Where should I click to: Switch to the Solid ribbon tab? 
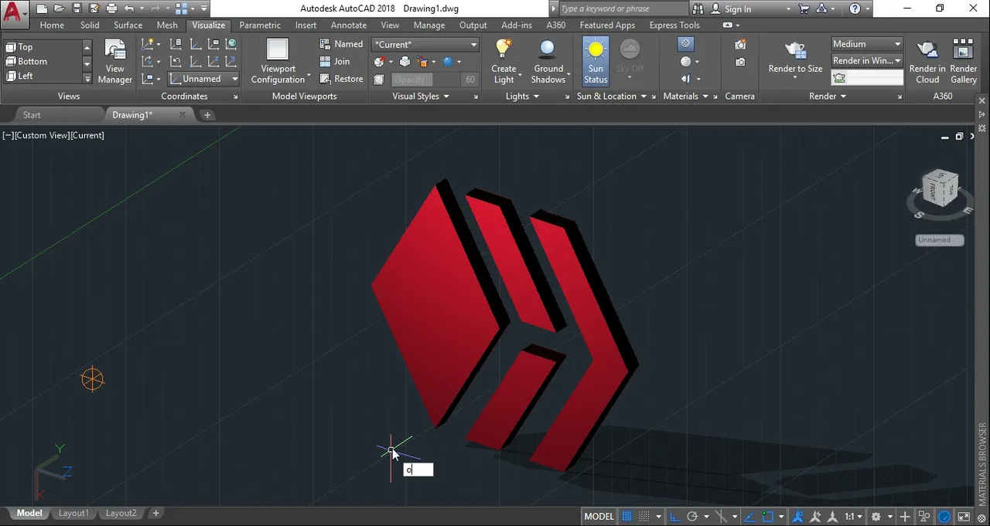[x=90, y=25]
